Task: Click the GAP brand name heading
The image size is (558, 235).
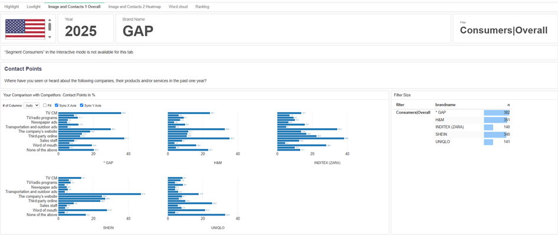Action: coord(137,31)
